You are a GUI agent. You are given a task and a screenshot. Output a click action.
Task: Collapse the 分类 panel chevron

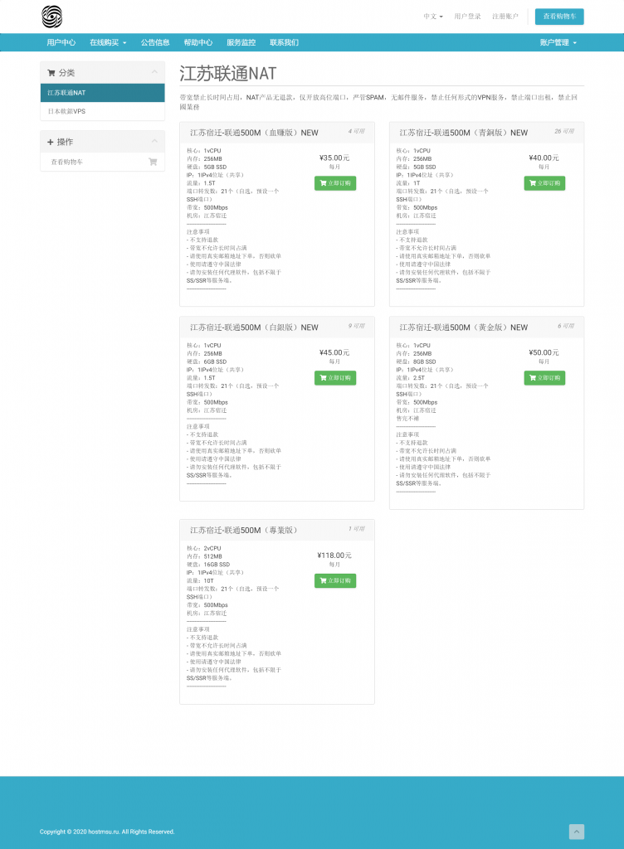(x=154, y=73)
